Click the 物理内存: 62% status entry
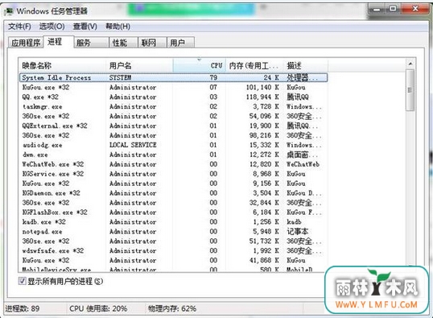Image resolution: width=433 pixels, height=318 pixels. [x=172, y=308]
